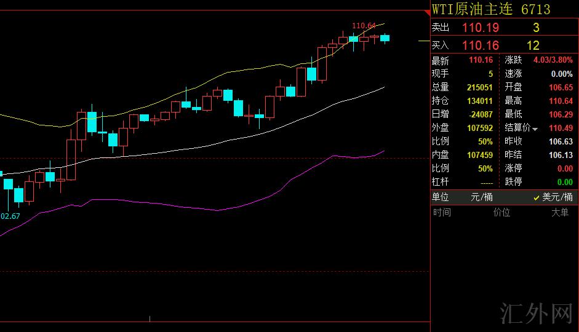Switch unit to 元/桶
This screenshot has height=332, width=579.
tap(481, 197)
